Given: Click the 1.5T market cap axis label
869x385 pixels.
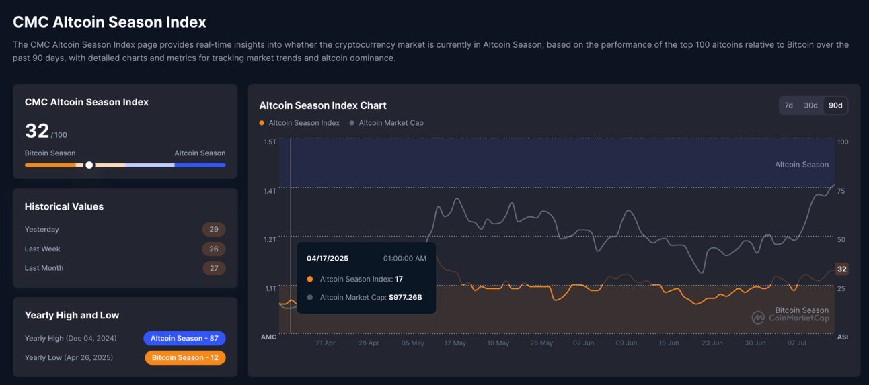Looking at the screenshot, I should click(x=270, y=142).
